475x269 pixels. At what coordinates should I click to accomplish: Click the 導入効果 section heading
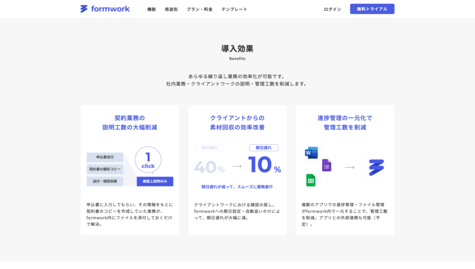(x=237, y=49)
